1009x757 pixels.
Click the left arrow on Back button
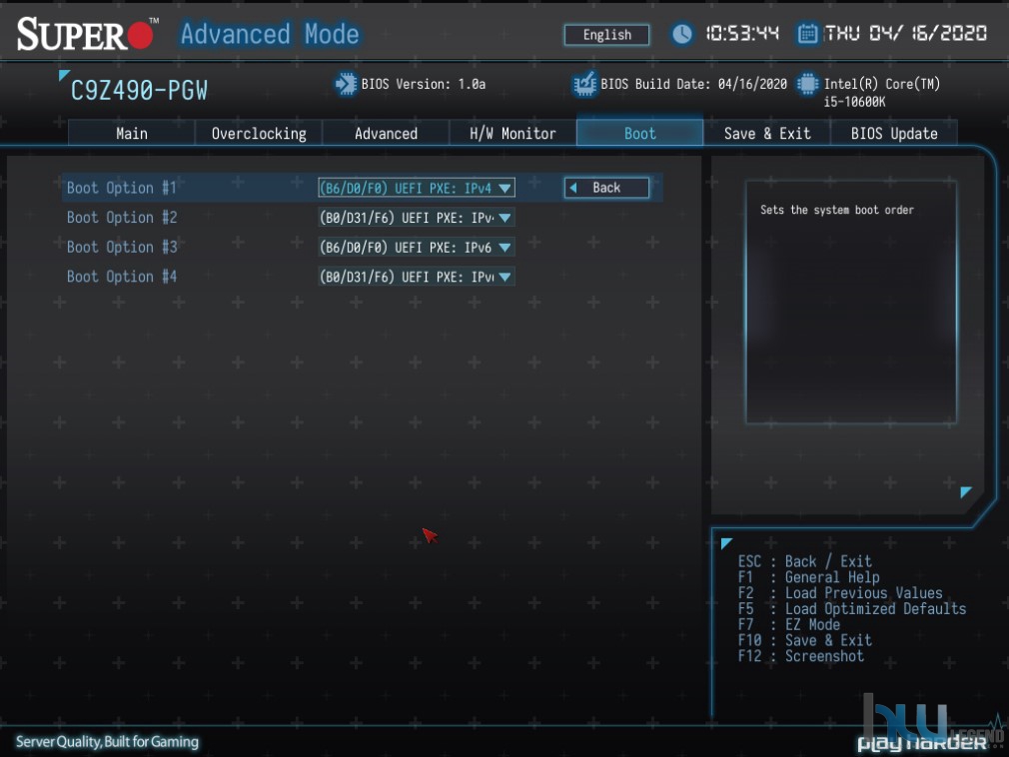point(573,188)
